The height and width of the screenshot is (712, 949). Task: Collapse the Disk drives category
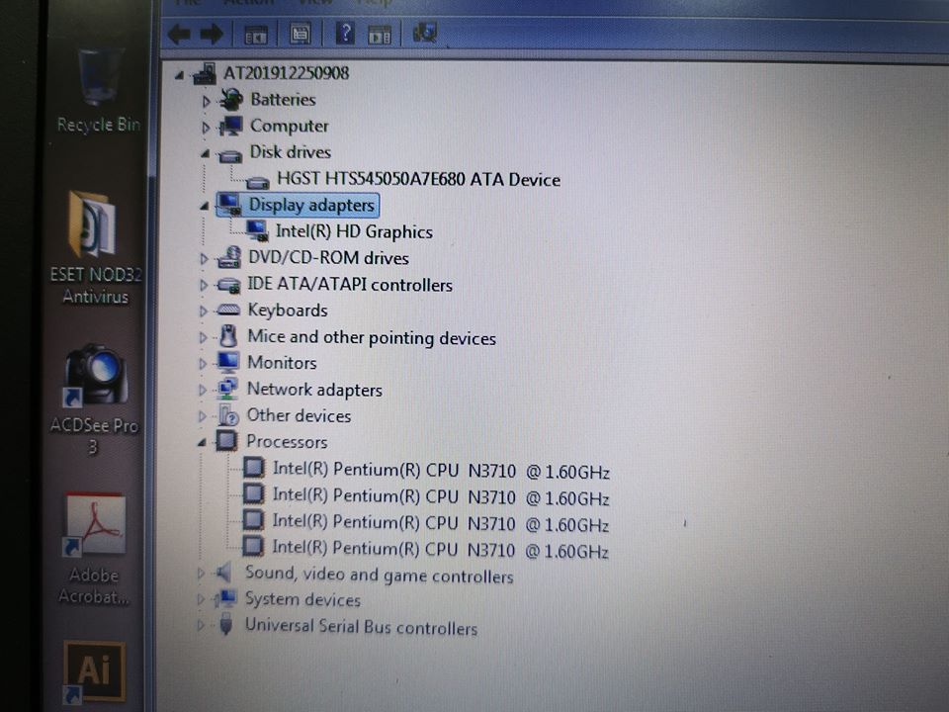tap(204, 153)
